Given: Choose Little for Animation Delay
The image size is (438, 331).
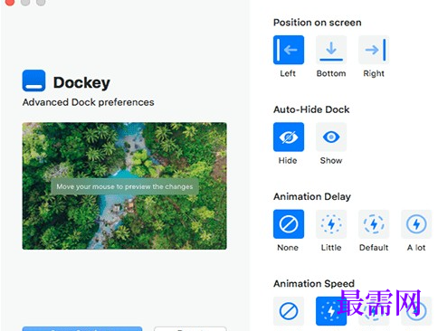Looking at the screenshot, I should click(331, 224).
